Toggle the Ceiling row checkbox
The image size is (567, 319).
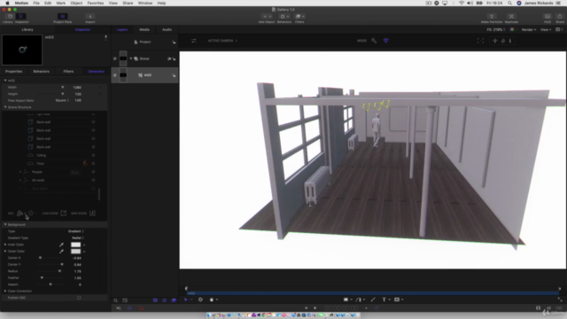click(93, 155)
